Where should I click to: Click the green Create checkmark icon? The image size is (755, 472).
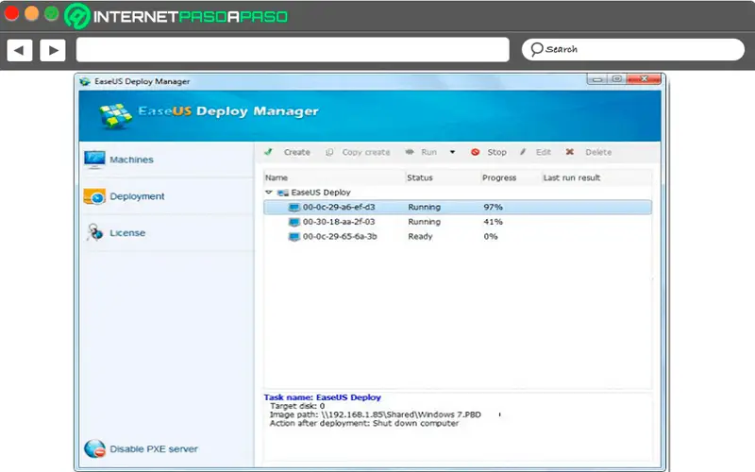(x=268, y=152)
